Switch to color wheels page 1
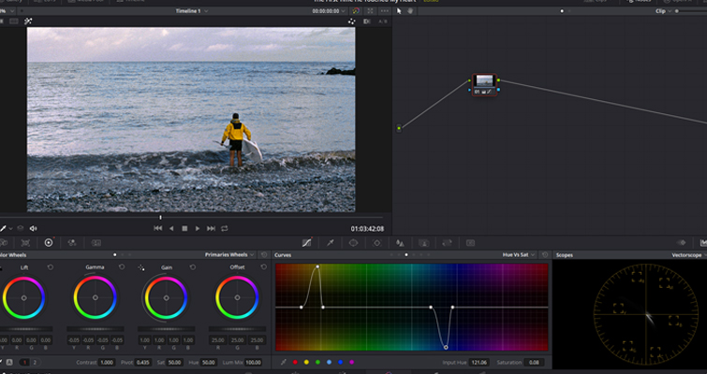The height and width of the screenshot is (374, 707). click(24, 362)
